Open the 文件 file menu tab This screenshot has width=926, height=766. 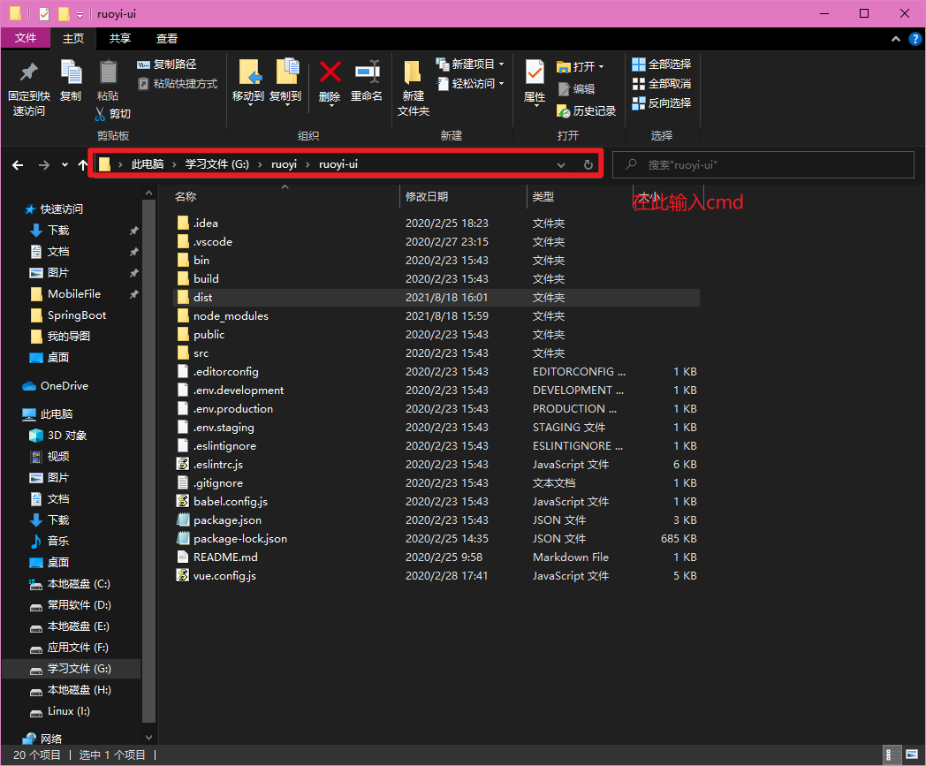click(x=26, y=38)
